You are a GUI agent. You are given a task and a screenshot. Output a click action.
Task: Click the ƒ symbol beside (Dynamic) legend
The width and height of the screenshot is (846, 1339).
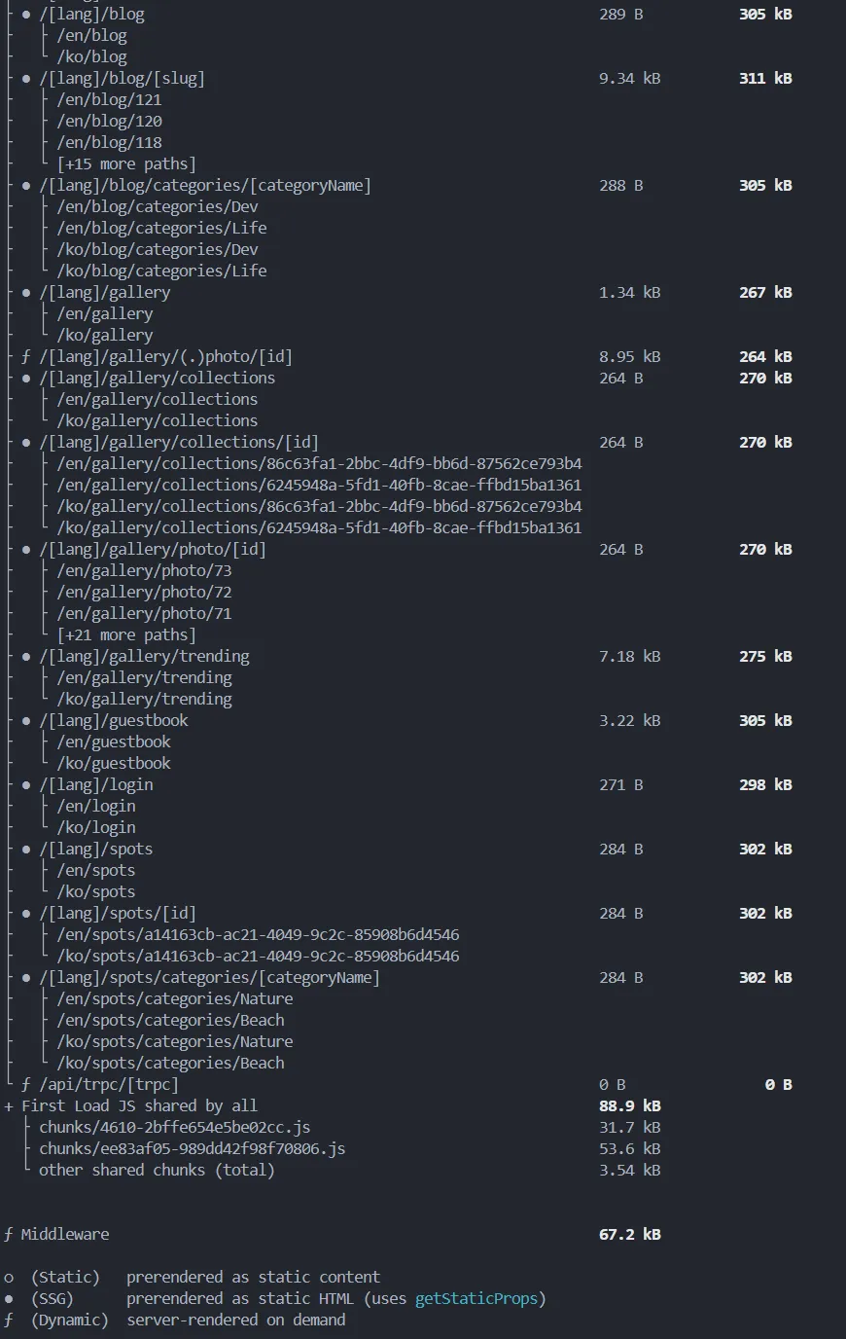coord(9,1320)
